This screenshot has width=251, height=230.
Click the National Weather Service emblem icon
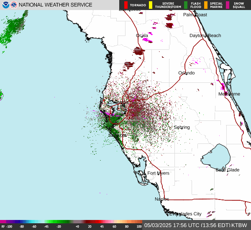pyautogui.click(x=14, y=5)
